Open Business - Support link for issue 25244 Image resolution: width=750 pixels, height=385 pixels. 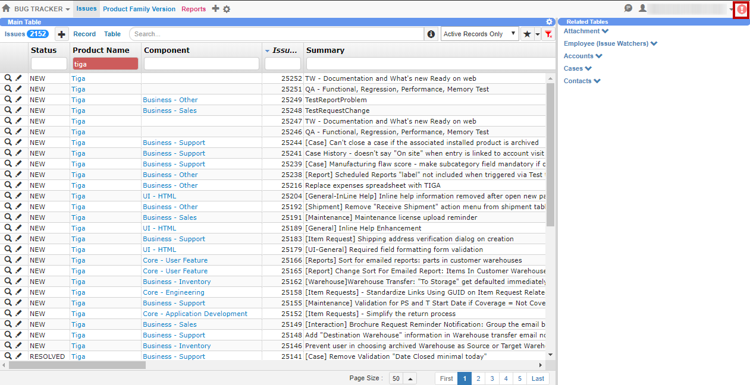coord(174,143)
